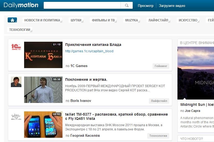Viewport: 214px width, 142px height.
Task: Focus the search input field
Action: pyautogui.click(x=82, y=6)
